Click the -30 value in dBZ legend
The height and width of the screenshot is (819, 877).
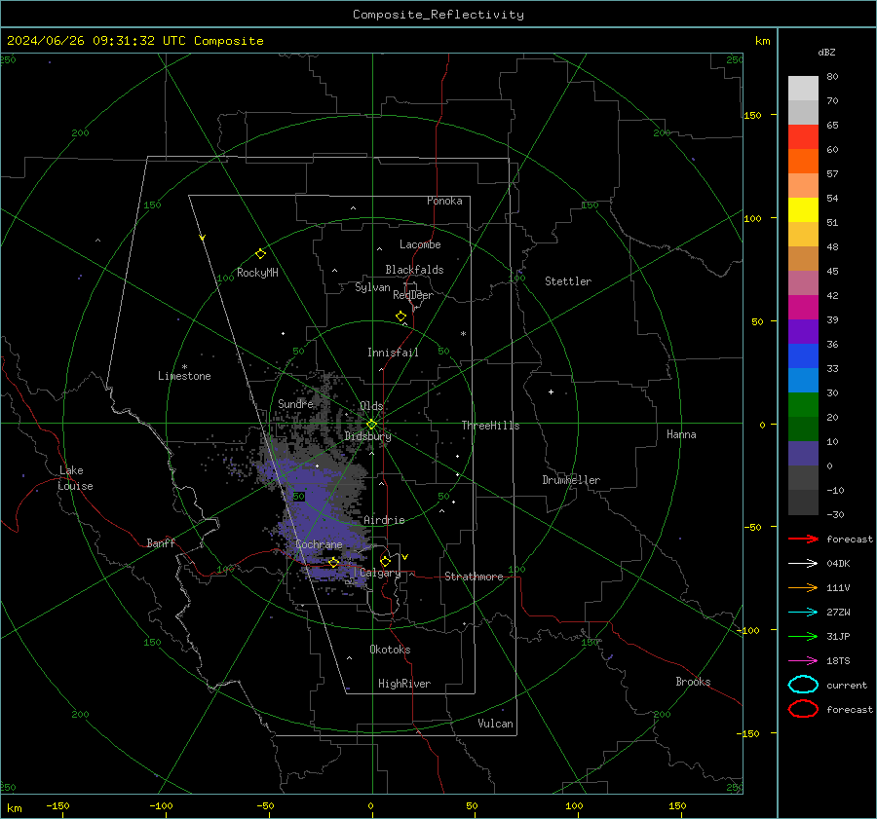(835, 514)
